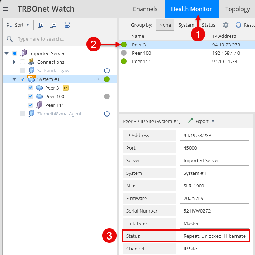
Task: Click the Peer 111 server icon
Action: [39, 105]
